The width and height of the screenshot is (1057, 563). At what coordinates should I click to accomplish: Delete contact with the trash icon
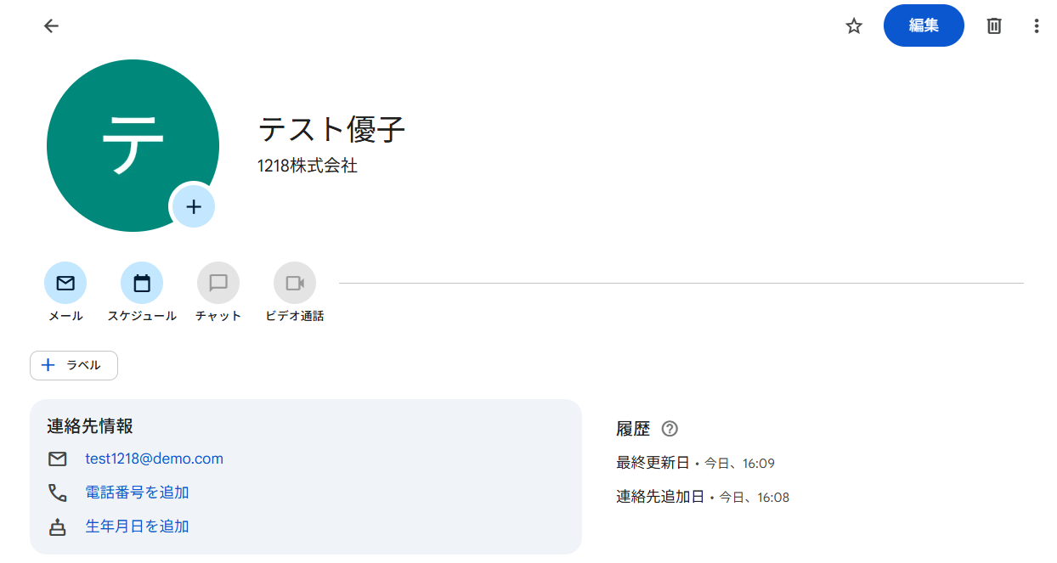[x=993, y=25]
